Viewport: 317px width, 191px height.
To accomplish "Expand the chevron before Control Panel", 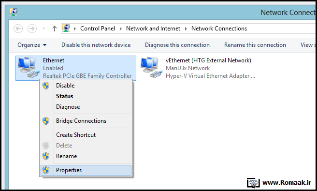I will (75, 29).
